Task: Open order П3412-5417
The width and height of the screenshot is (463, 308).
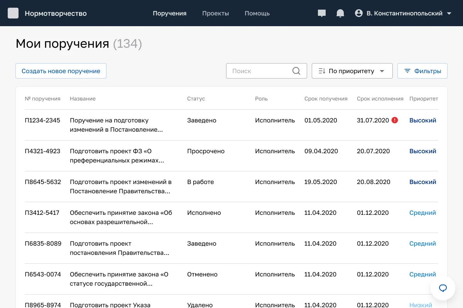Action: (42, 213)
